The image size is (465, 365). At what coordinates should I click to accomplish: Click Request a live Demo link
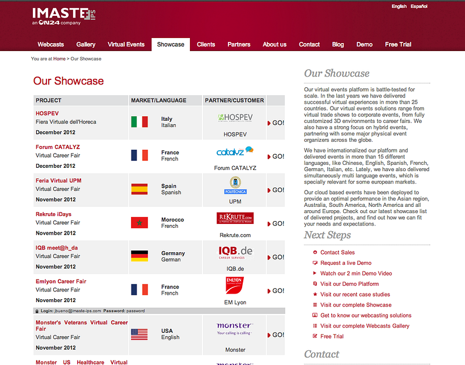(346, 263)
